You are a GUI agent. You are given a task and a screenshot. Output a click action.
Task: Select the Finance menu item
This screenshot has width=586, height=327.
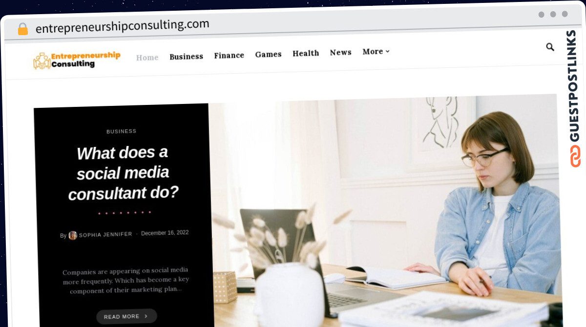[229, 56]
